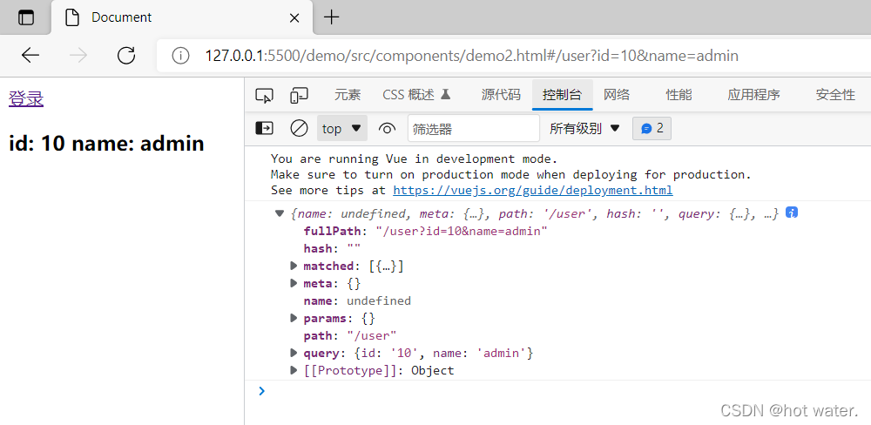Viewport: 871px width, 425px height.
Task: Open the top context dropdown
Action: pyautogui.click(x=342, y=129)
